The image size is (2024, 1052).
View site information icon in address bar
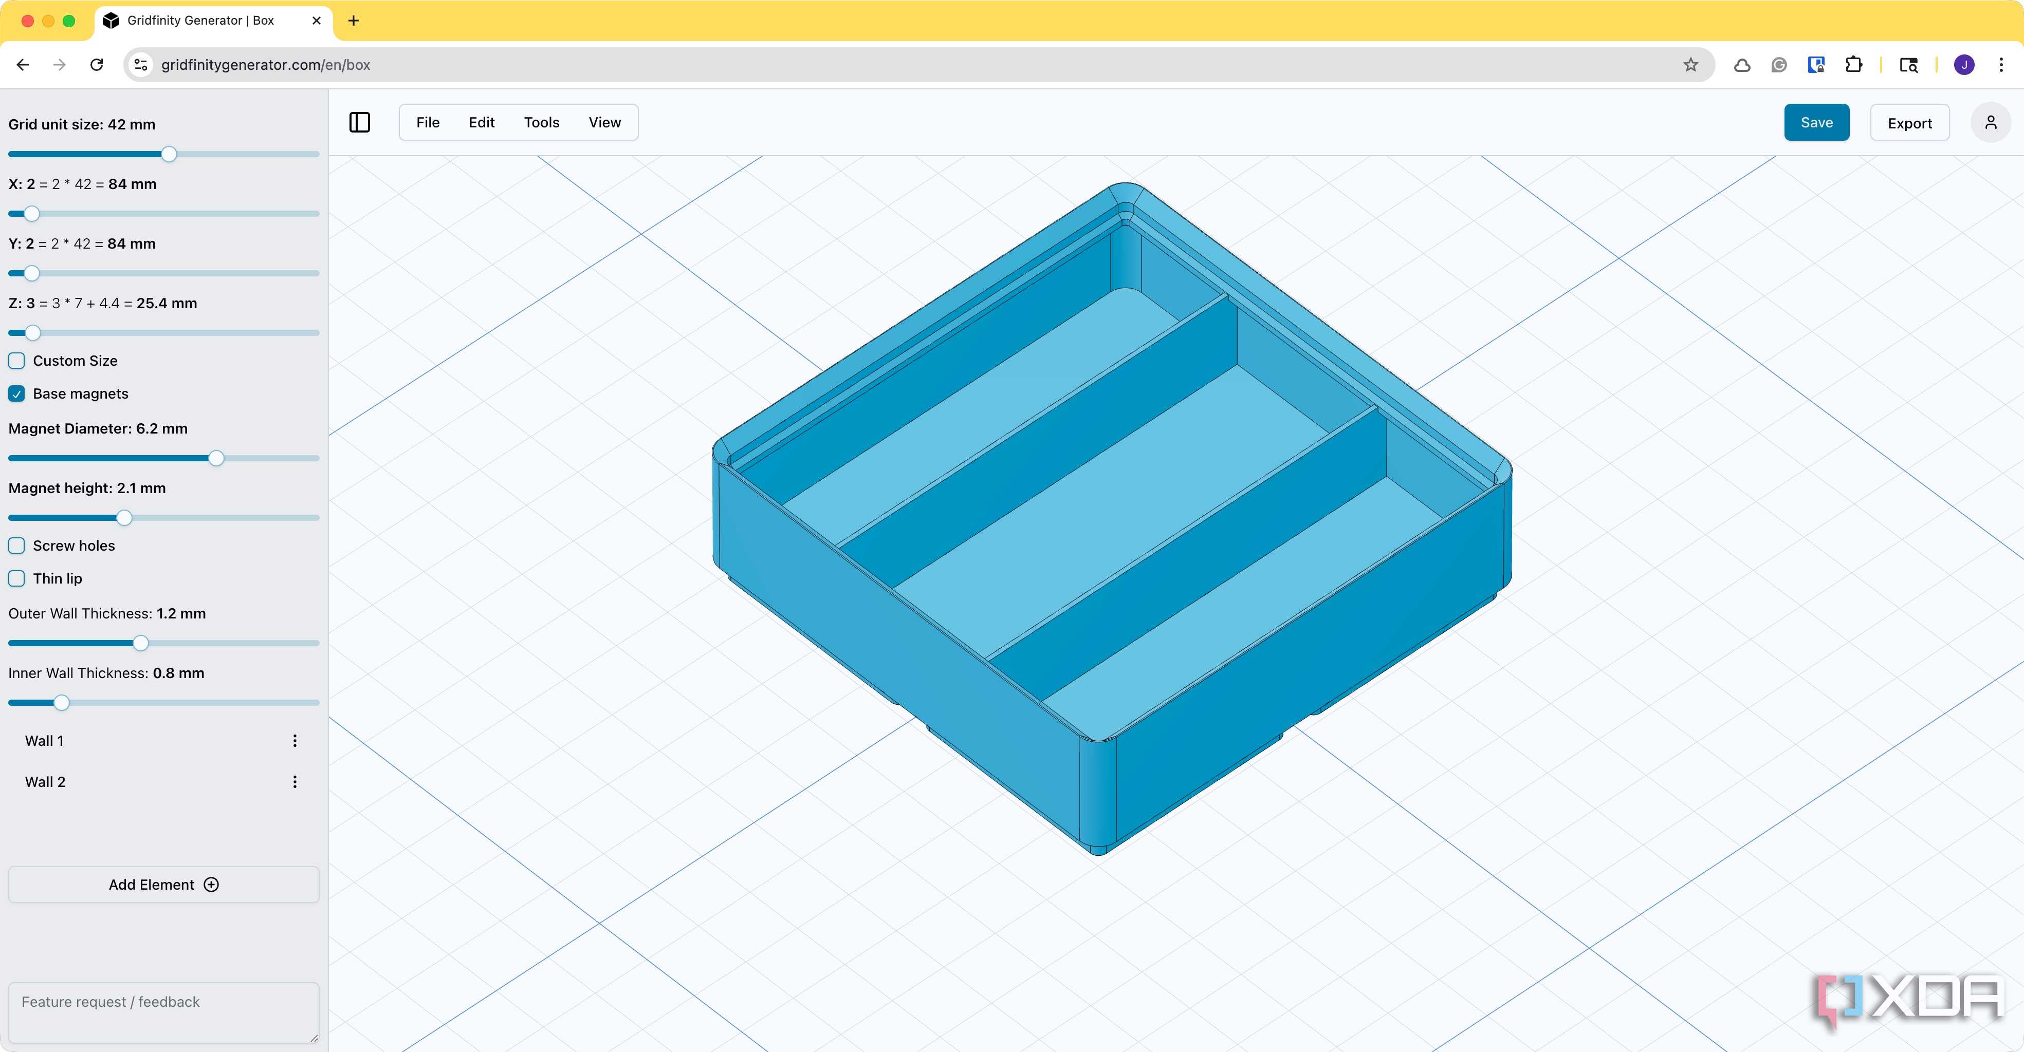pos(141,65)
